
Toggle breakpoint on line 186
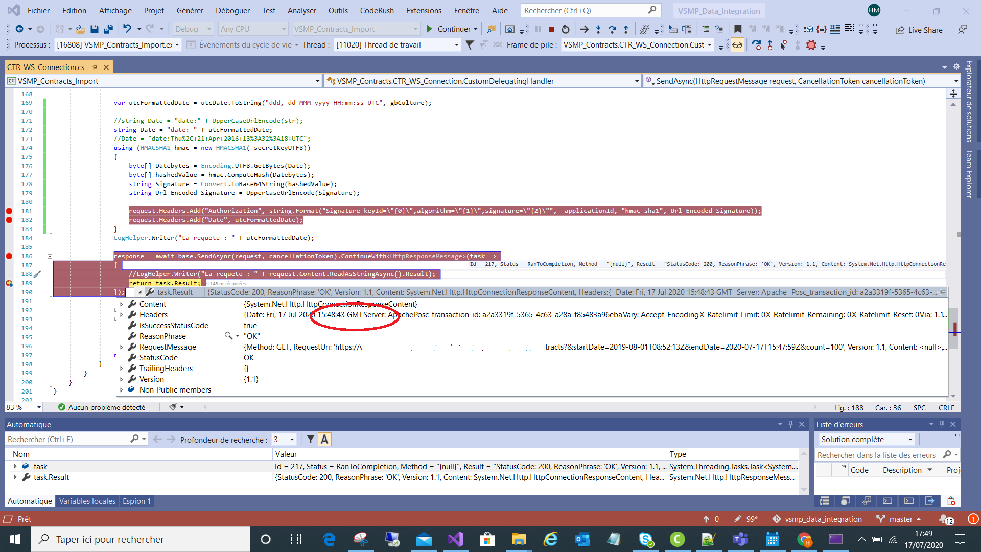tap(9, 256)
